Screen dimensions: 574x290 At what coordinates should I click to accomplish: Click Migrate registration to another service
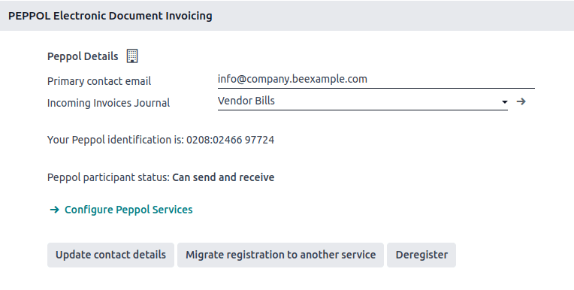click(x=280, y=255)
